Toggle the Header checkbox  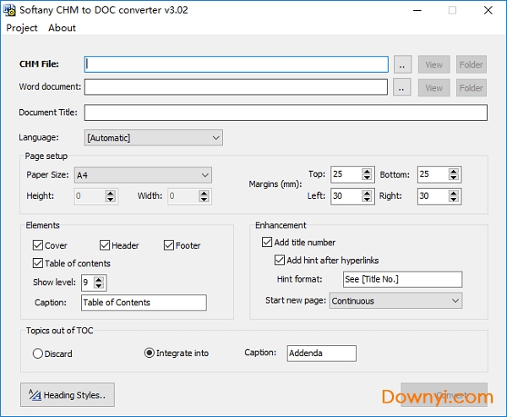(x=105, y=245)
